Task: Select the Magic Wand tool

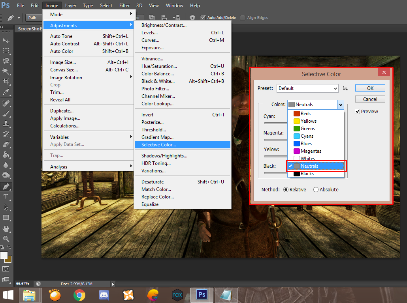Action: pyautogui.click(x=6, y=71)
